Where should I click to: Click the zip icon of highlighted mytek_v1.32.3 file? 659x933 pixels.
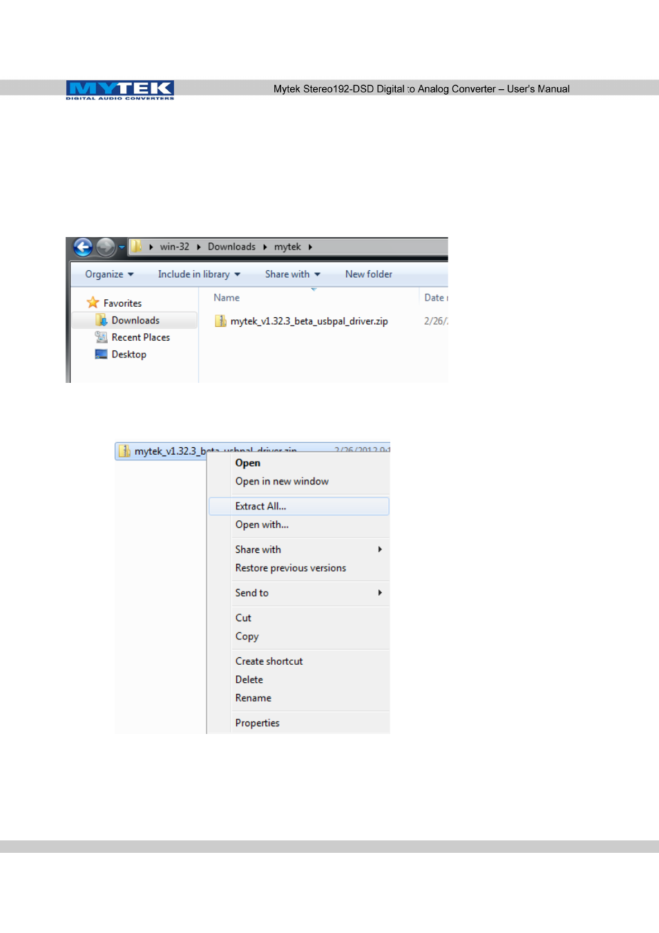124,451
